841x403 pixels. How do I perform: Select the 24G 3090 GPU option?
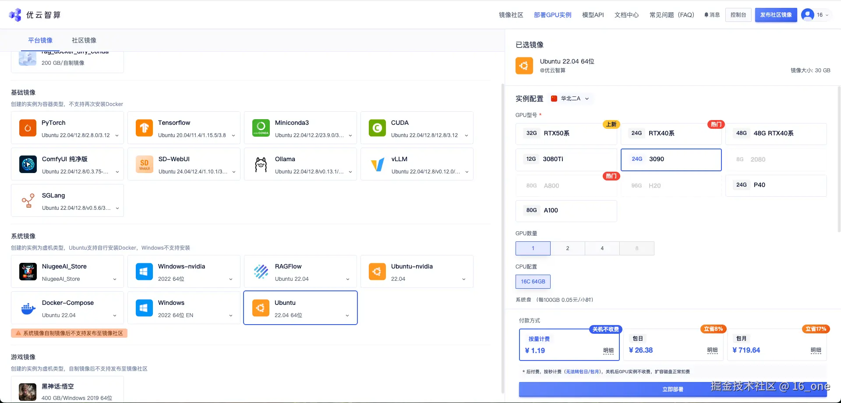(x=671, y=159)
